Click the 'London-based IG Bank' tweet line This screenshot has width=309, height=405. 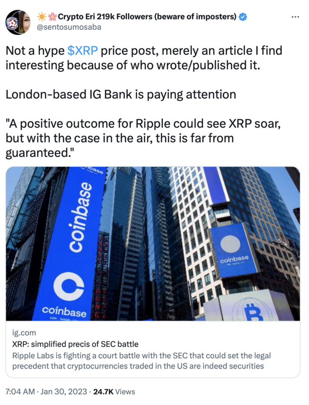point(121,94)
